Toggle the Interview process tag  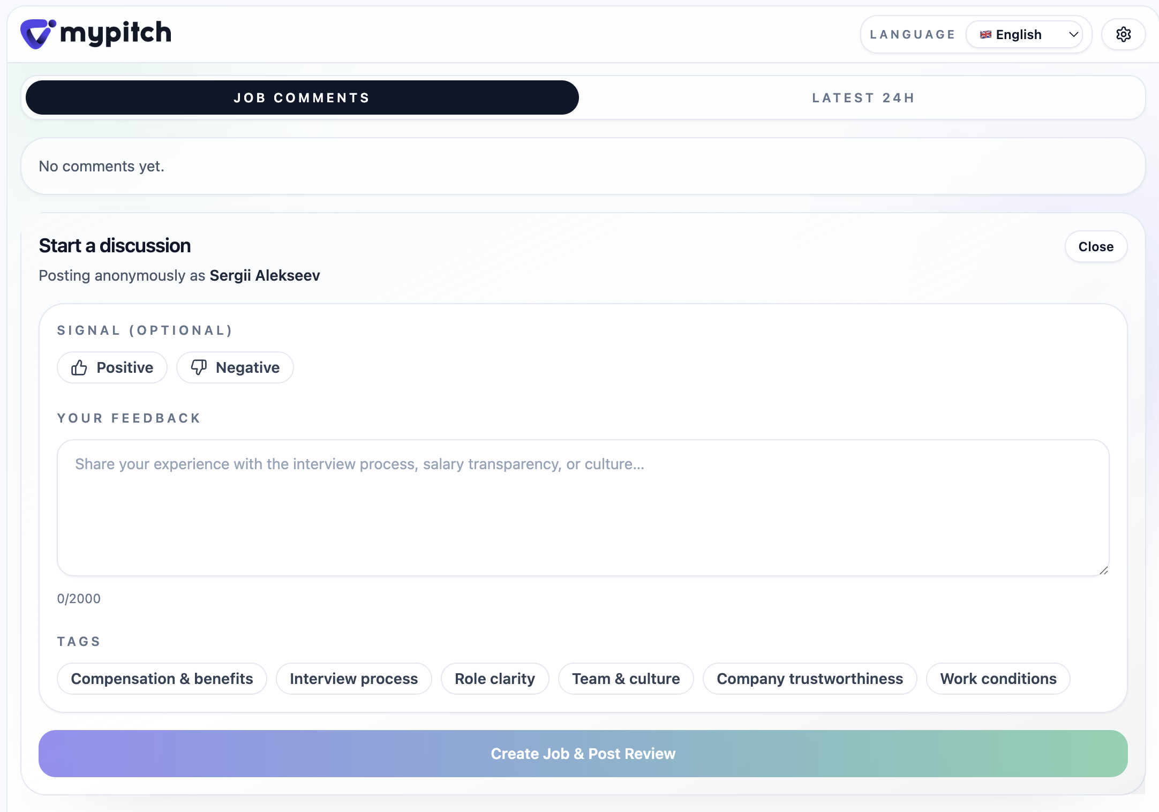(x=353, y=679)
